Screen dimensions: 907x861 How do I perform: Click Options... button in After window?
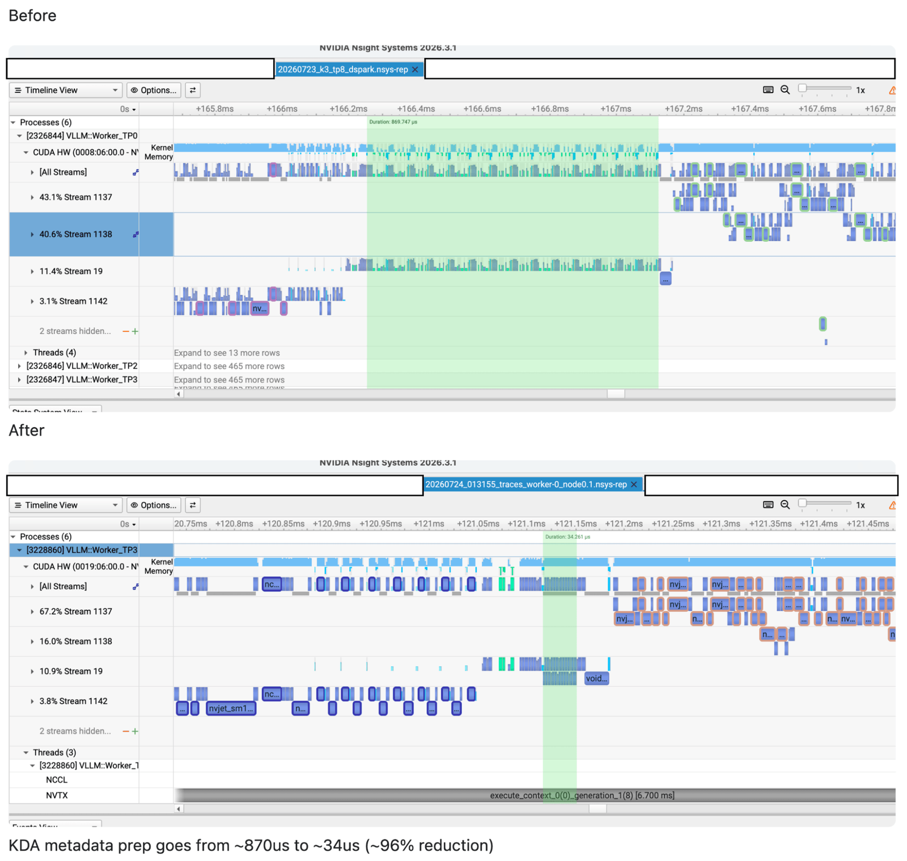[154, 505]
